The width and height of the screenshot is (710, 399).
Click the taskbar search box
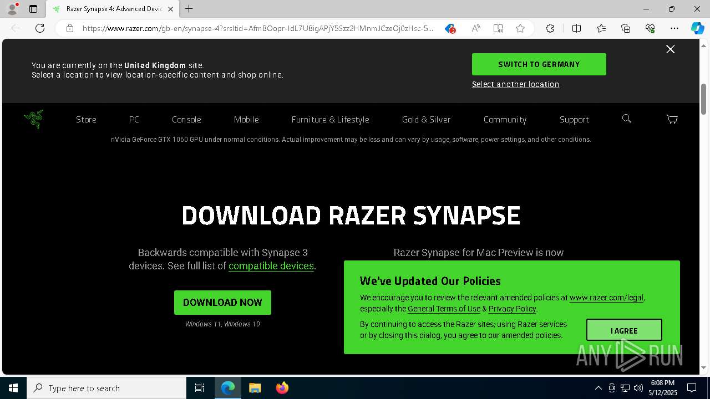(106, 388)
